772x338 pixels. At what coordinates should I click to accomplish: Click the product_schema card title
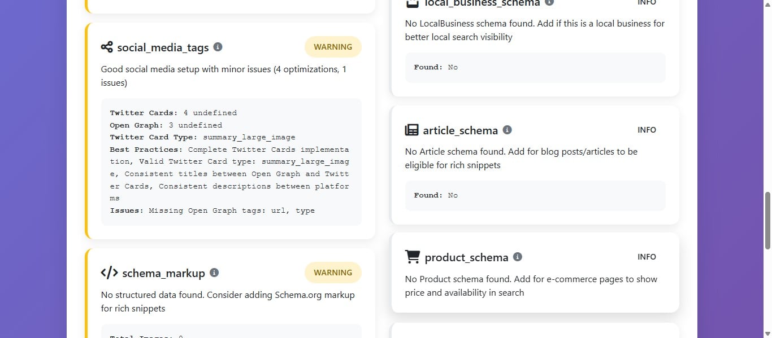(x=466, y=257)
